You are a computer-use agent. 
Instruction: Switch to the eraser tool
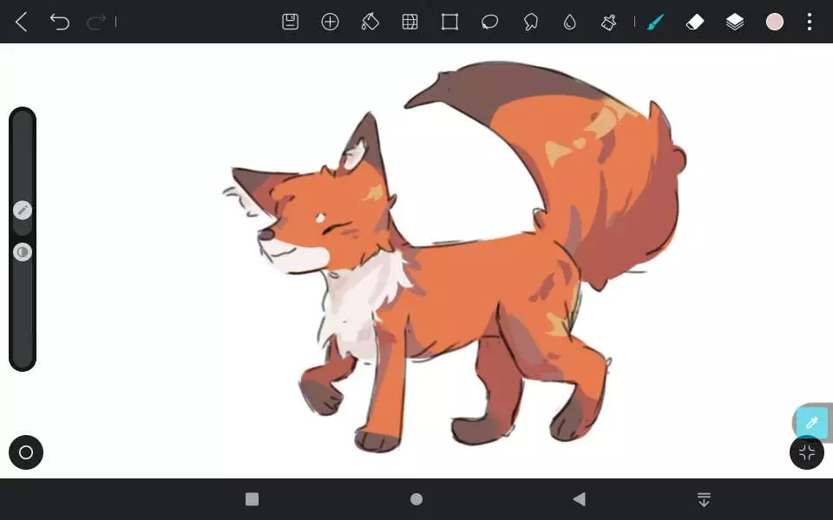coord(695,23)
